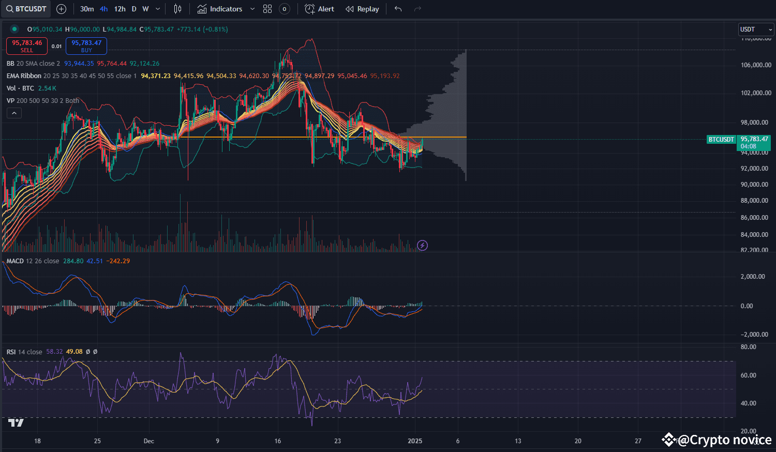Screen dimensions: 776x452
Task: Click the undo arrow icon
Action: coord(398,9)
